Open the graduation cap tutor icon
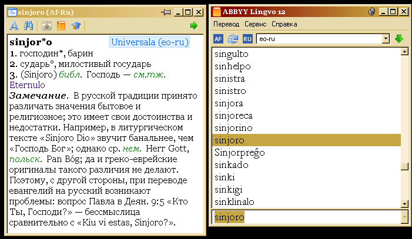 point(76,26)
